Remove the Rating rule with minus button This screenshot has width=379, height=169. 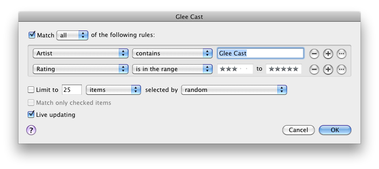(x=314, y=70)
